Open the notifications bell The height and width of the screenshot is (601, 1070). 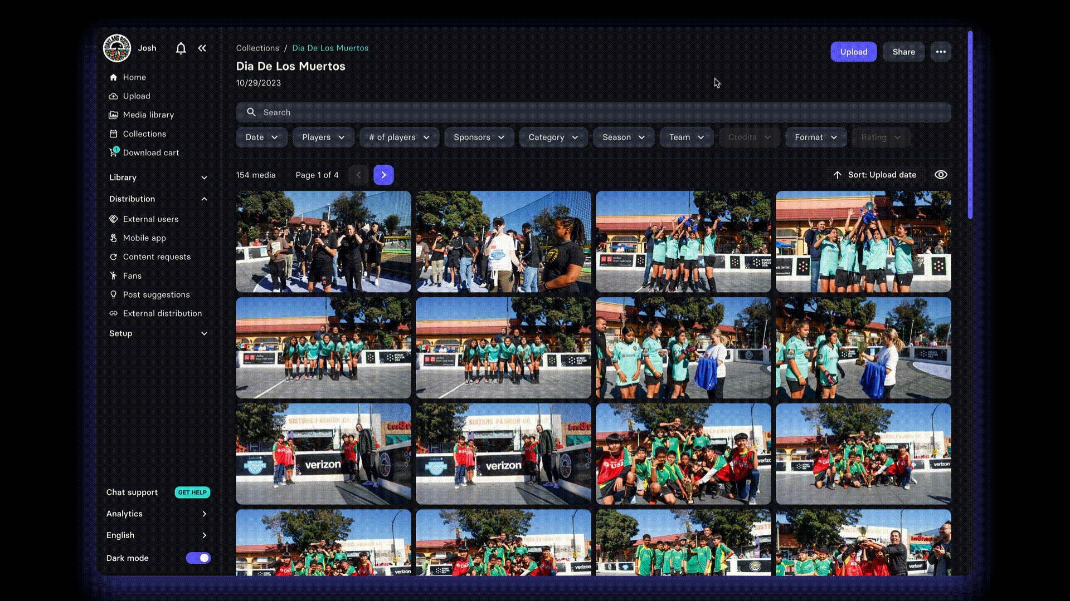click(x=181, y=48)
